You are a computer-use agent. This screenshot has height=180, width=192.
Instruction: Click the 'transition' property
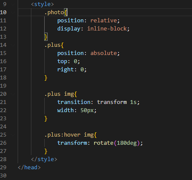pyautogui.click(x=74, y=102)
